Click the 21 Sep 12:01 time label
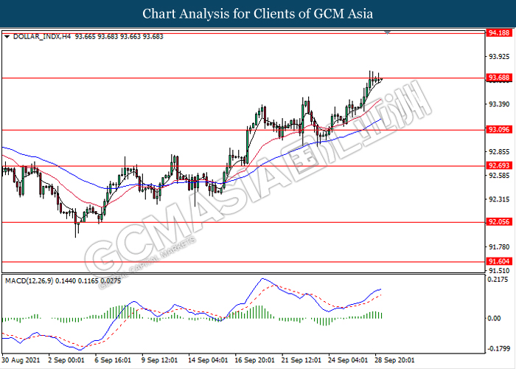The width and height of the screenshot is (516, 369). coord(301,360)
